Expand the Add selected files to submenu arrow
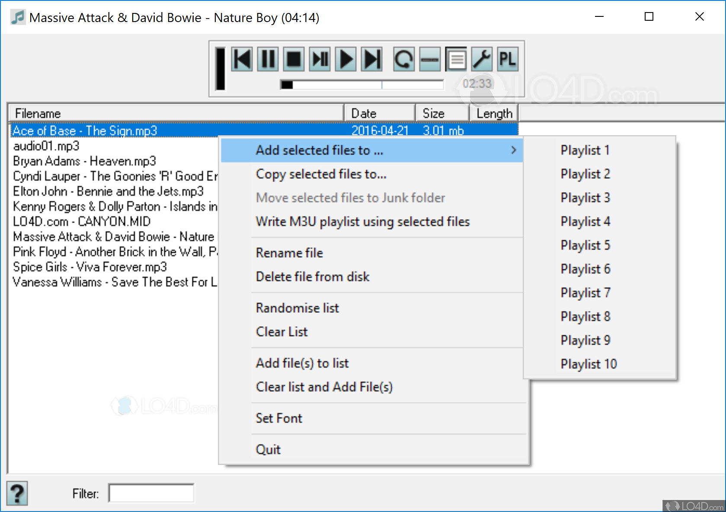726x512 pixels. point(513,150)
